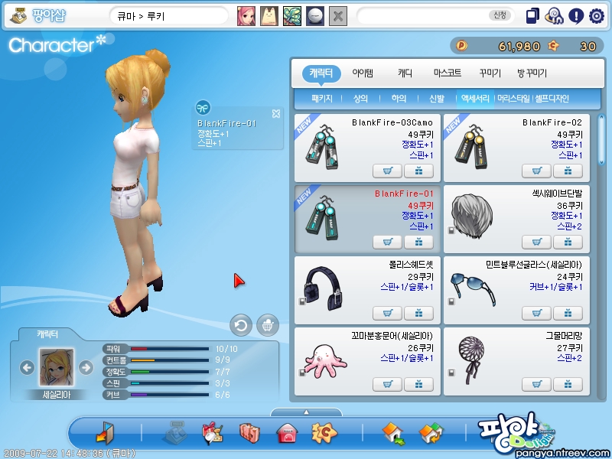Select the 하의 subcategory
Image resolution: width=612 pixels, height=459 pixels.
399,99
